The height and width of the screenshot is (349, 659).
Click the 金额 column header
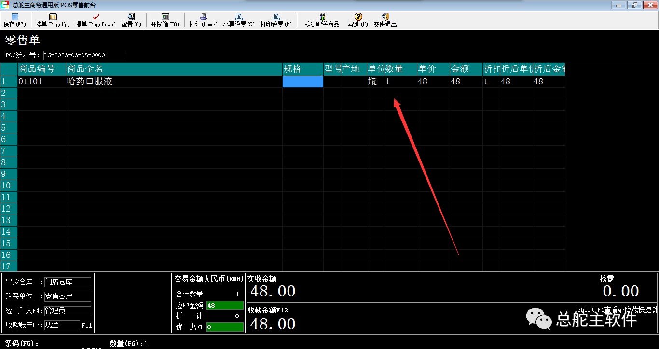[466, 69]
